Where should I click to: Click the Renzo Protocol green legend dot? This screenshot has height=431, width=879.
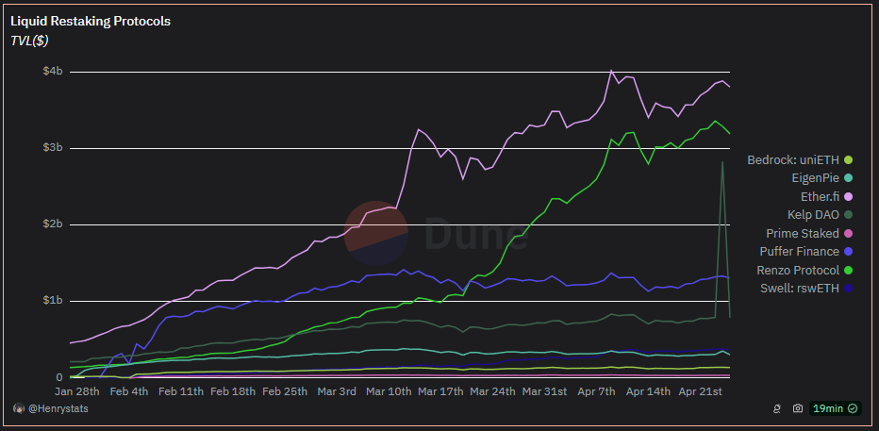tap(848, 270)
